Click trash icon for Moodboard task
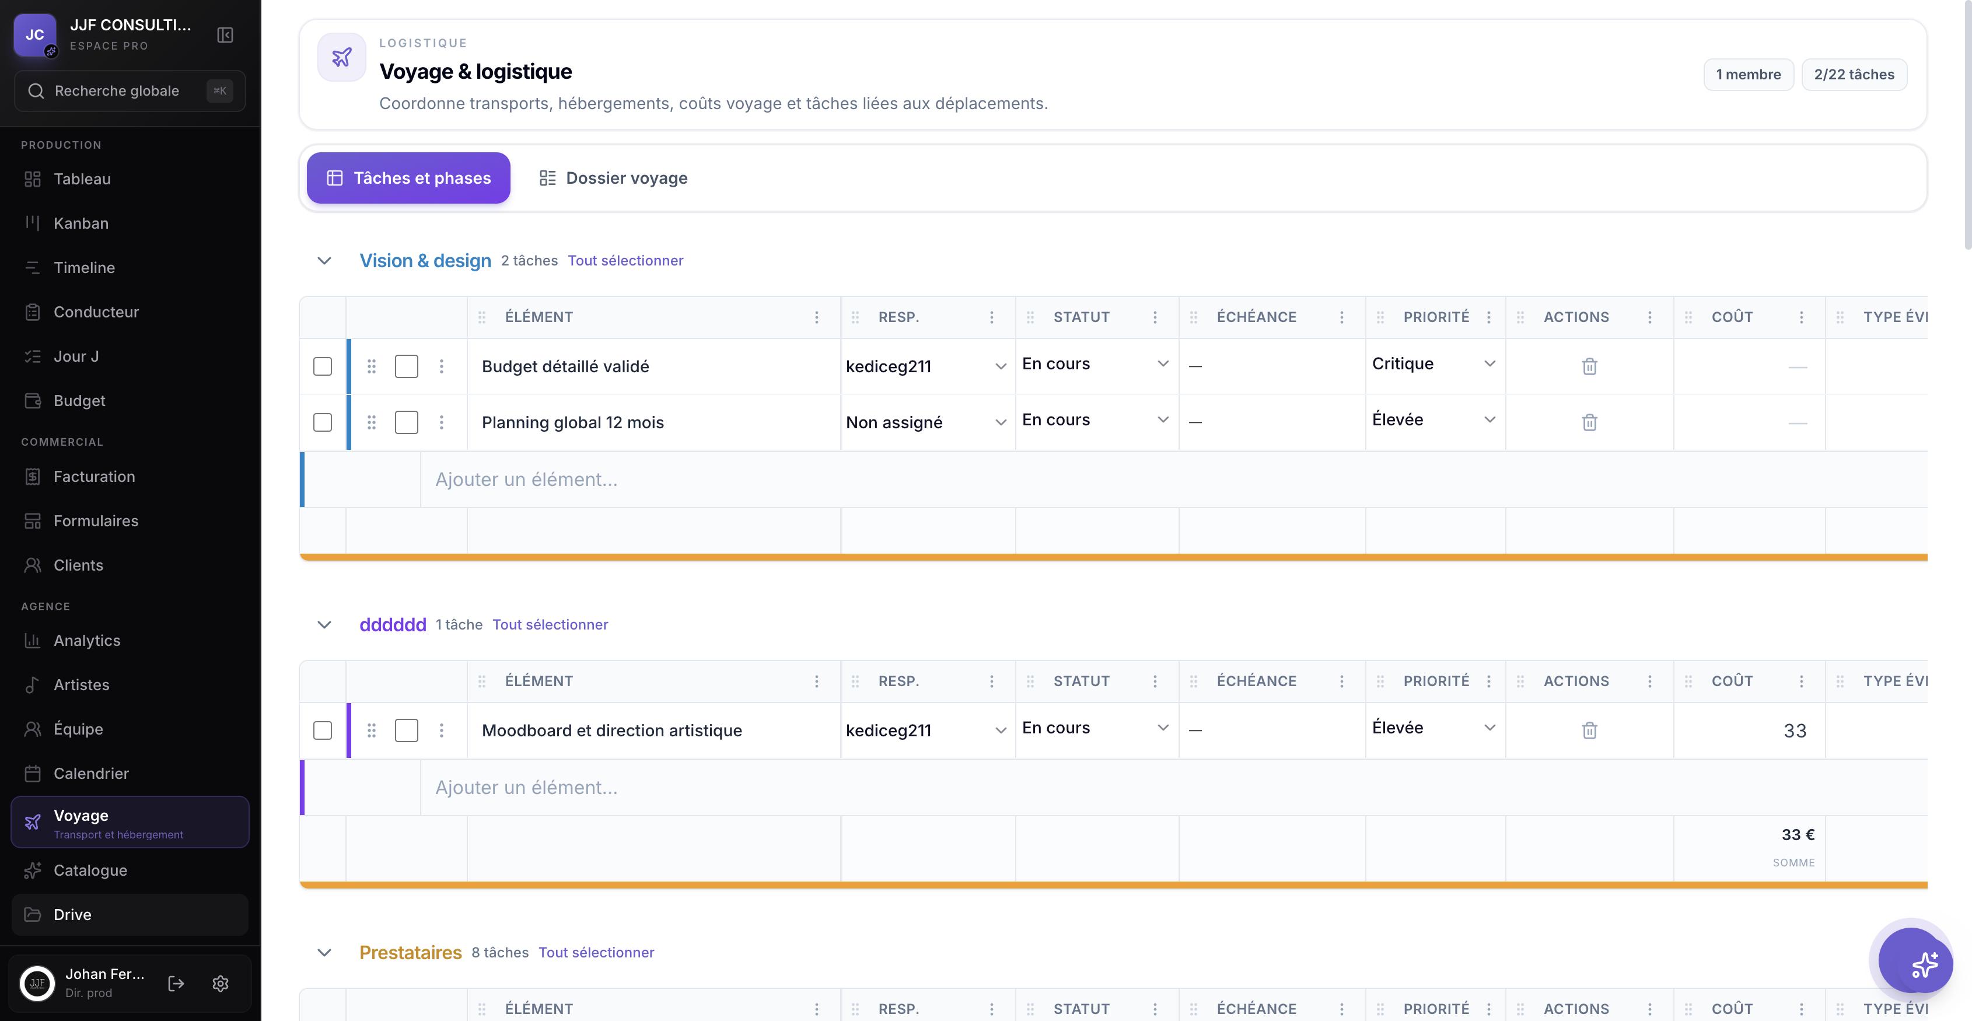This screenshot has width=1972, height=1021. click(x=1589, y=731)
